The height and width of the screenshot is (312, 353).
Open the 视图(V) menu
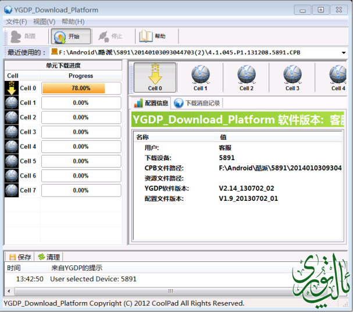(44, 22)
